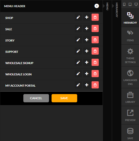Switch to mobile phone preview
Image resolution: width=139 pixels, height=141 pixels.
click(124, 4)
